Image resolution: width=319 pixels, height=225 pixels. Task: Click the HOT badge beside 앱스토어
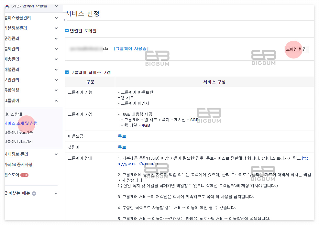pos(24,175)
